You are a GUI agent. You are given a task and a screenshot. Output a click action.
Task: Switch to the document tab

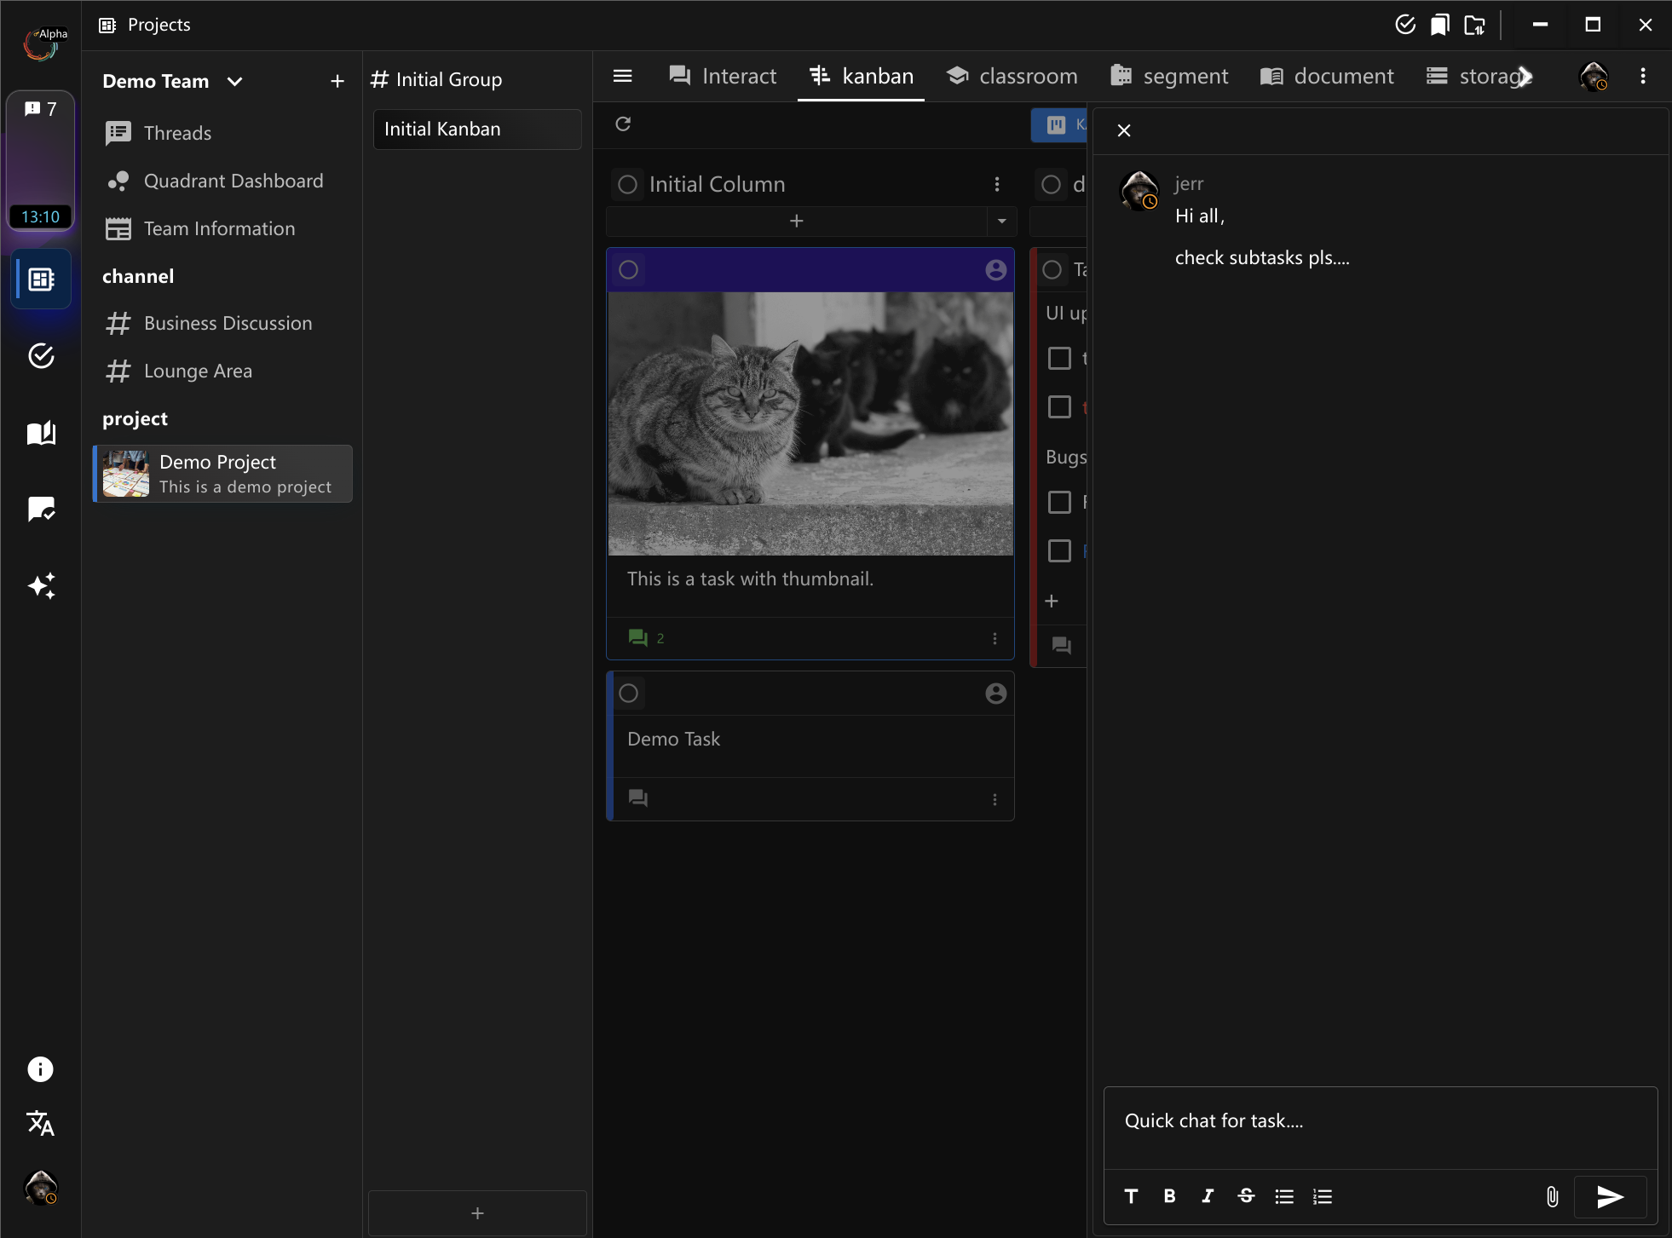pyautogui.click(x=1326, y=77)
